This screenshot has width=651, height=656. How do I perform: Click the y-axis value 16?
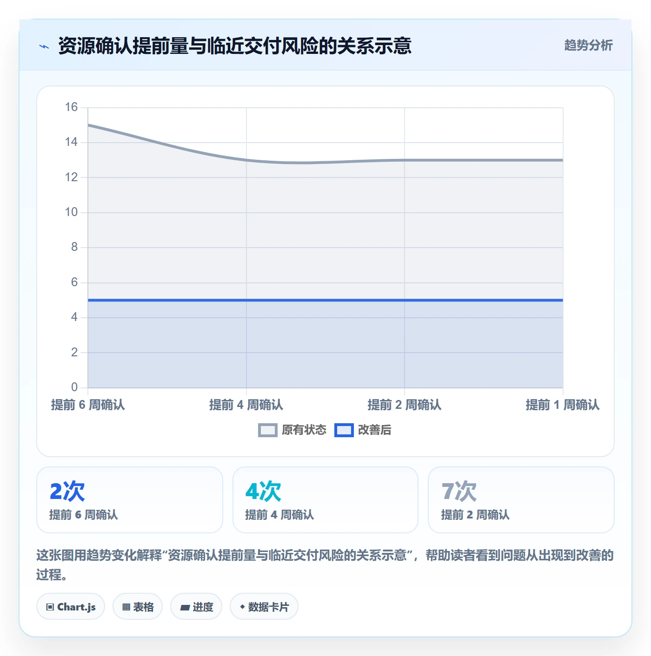pos(71,107)
